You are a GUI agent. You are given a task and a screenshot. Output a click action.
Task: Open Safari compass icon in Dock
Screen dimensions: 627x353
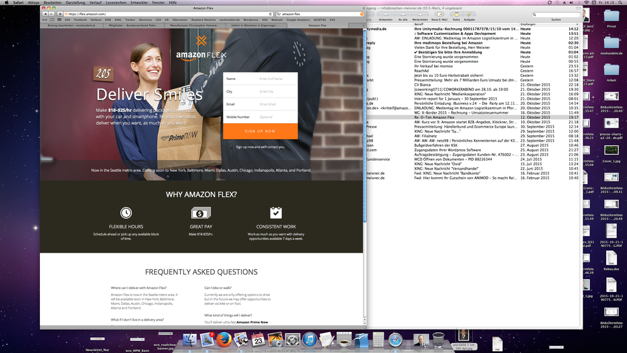pos(395,340)
